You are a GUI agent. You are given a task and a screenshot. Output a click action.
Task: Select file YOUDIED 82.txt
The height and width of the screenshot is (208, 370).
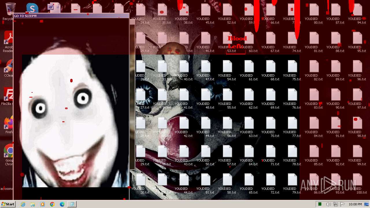pos(314,70)
